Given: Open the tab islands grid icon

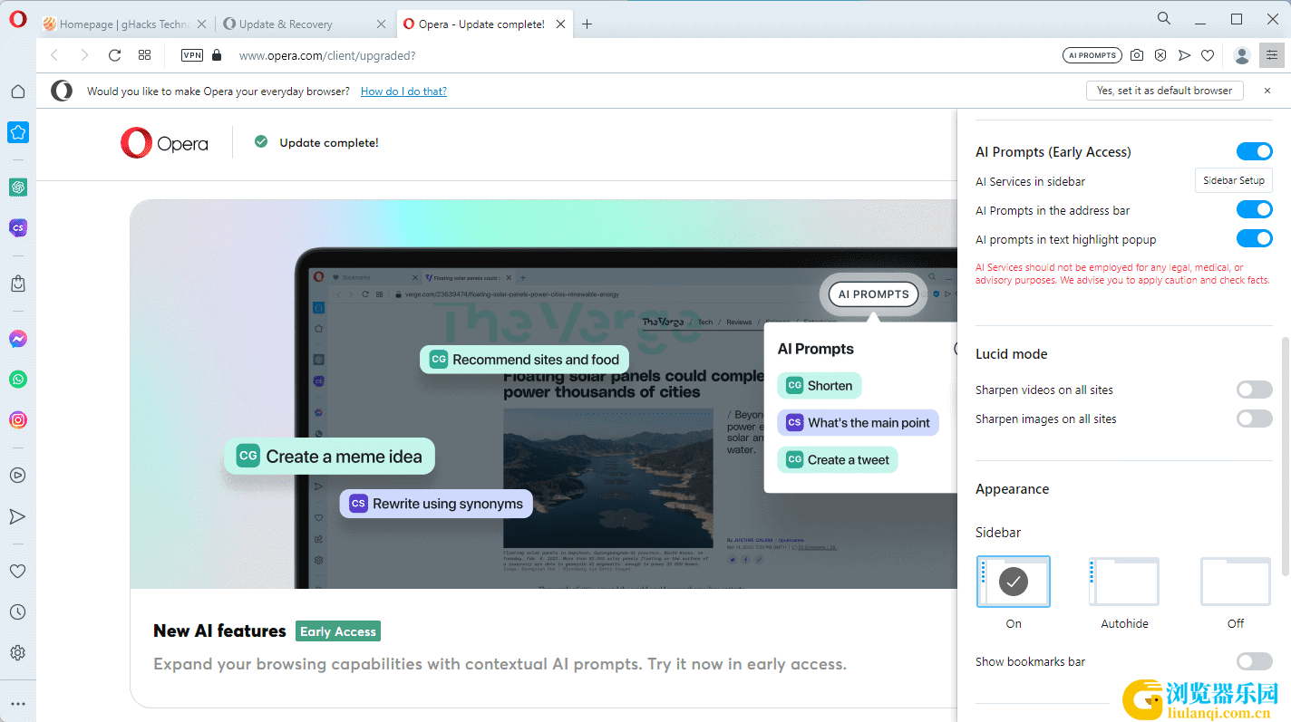Looking at the screenshot, I should click(144, 55).
